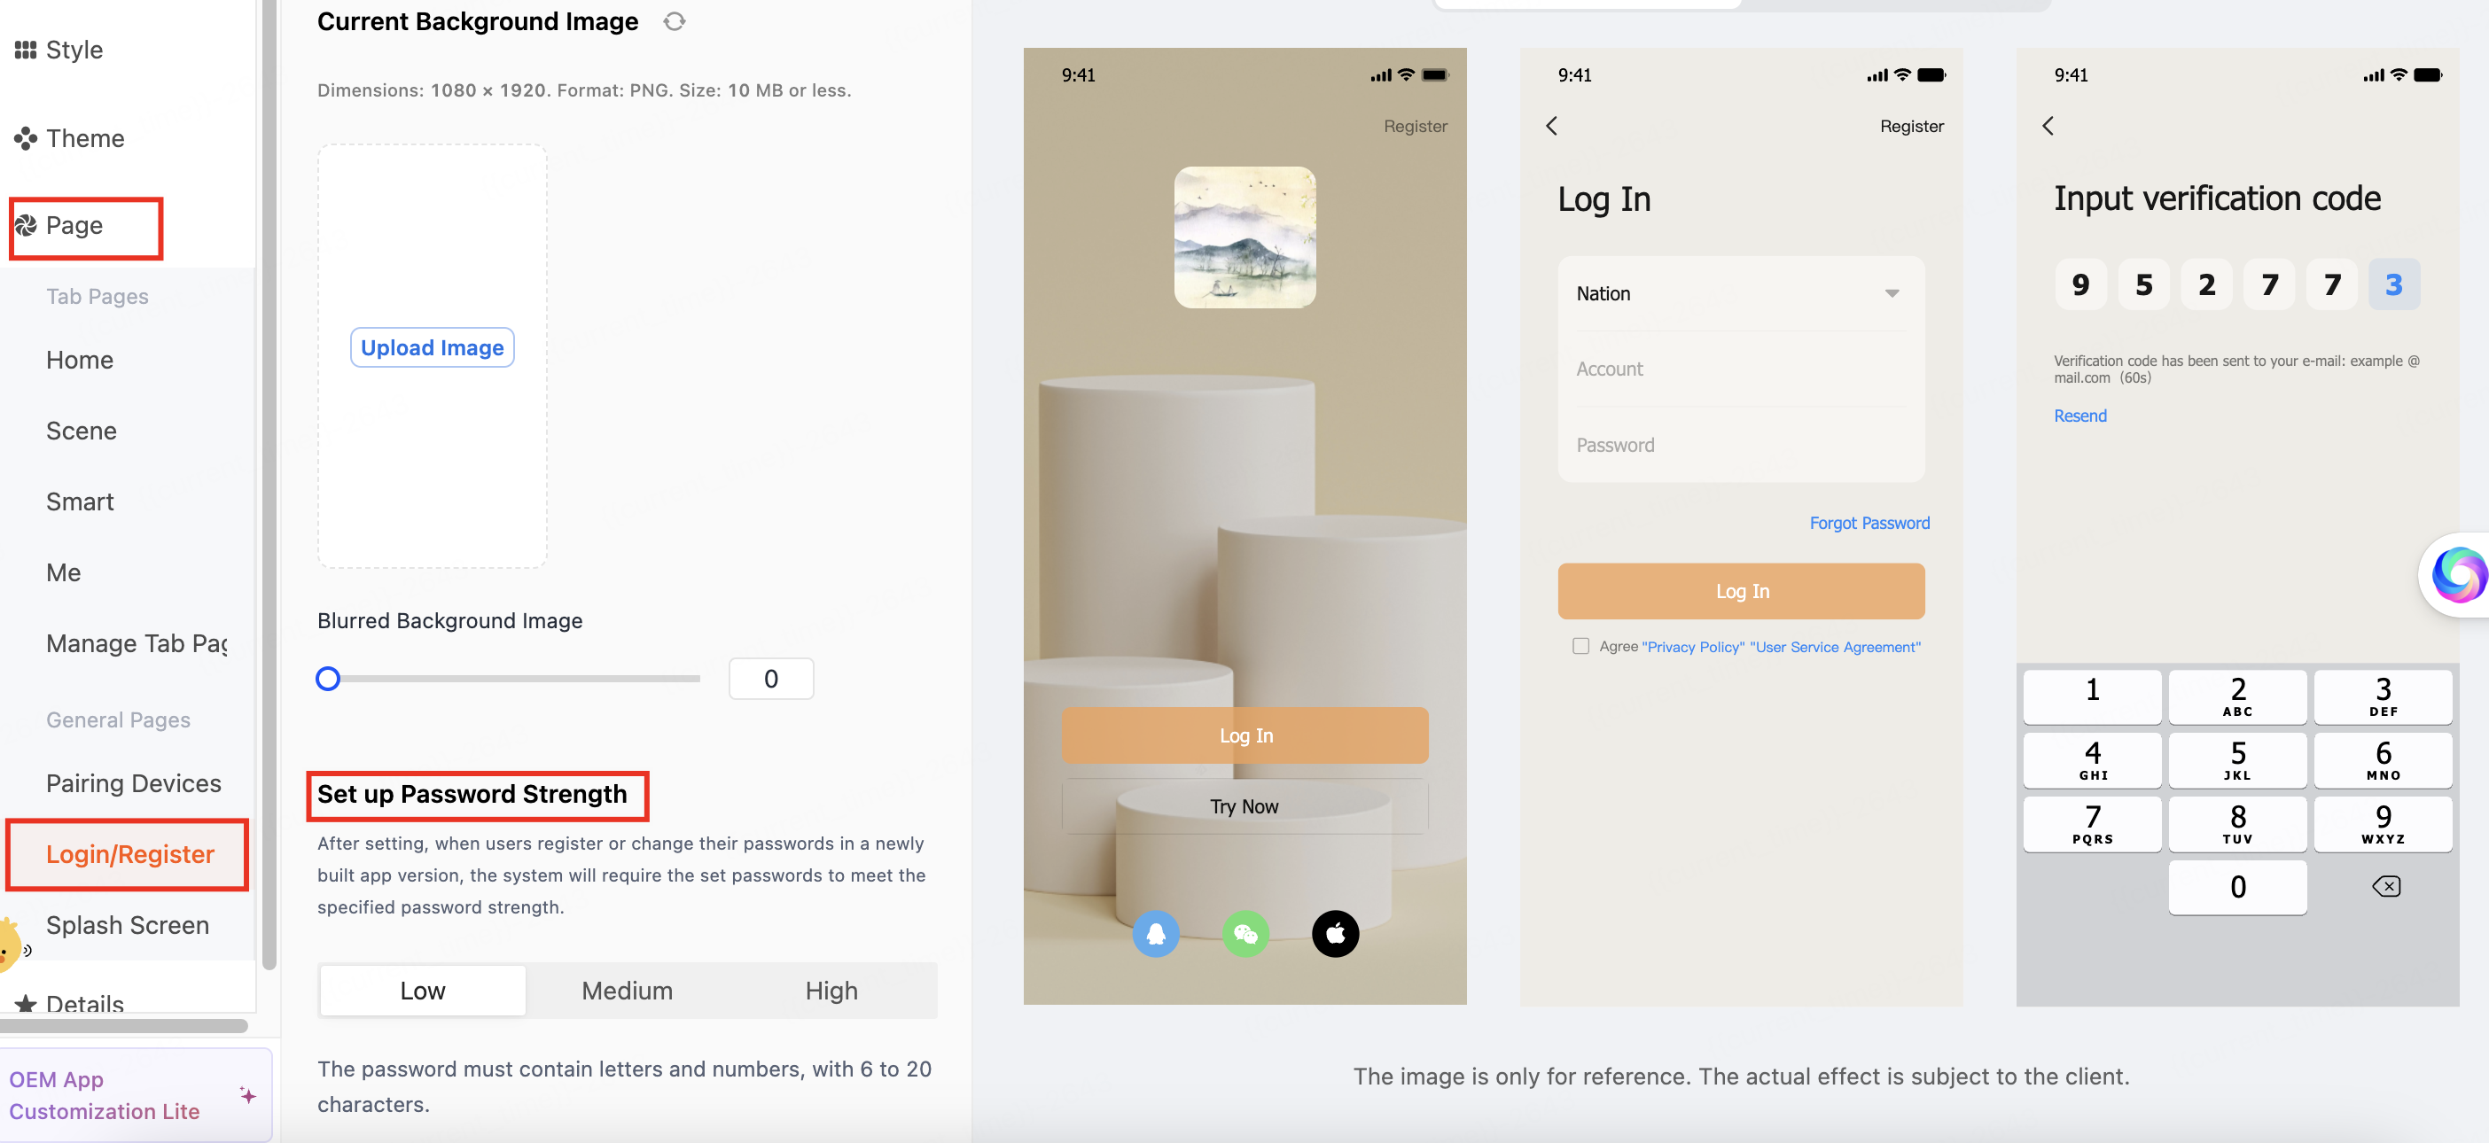The width and height of the screenshot is (2489, 1143).
Task: Select Low password strength option
Action: (x=422, y=989)
